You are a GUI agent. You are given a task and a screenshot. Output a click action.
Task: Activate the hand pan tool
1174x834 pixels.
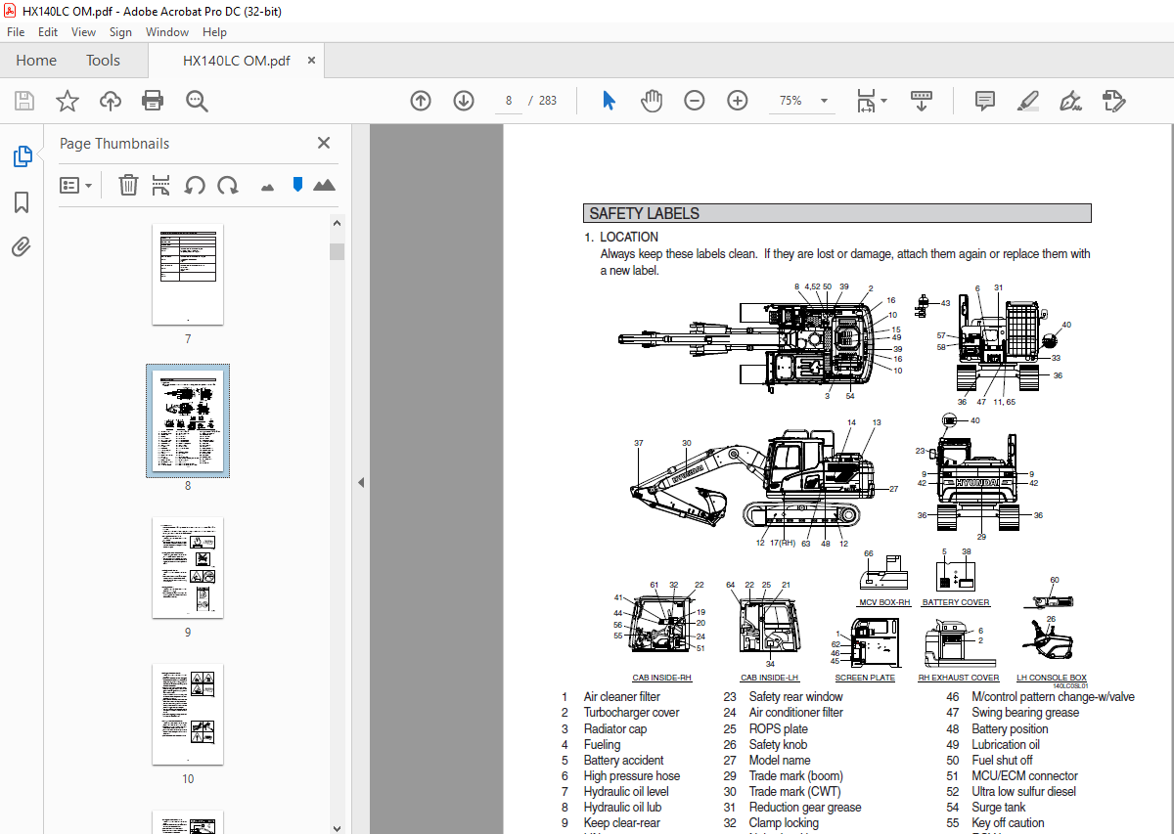click(652, 101)
